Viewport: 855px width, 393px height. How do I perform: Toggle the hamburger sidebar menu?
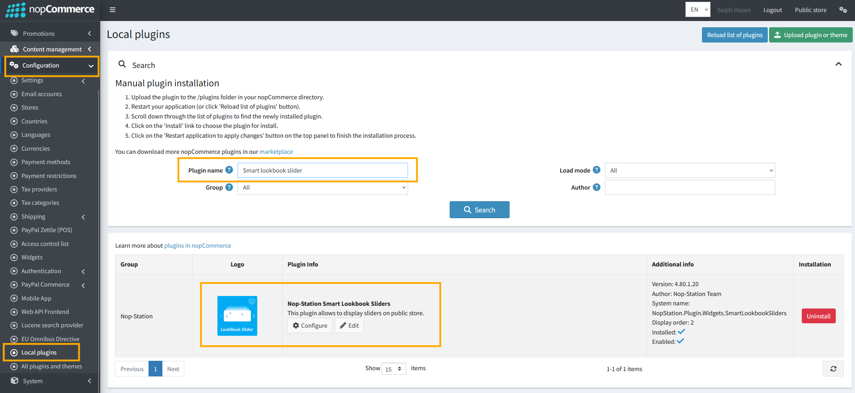pyautogui.click(x=112, y=10)
